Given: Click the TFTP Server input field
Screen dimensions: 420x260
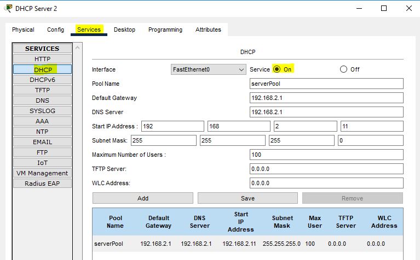Looking at the screenshot, I should [x=326, y=169].
